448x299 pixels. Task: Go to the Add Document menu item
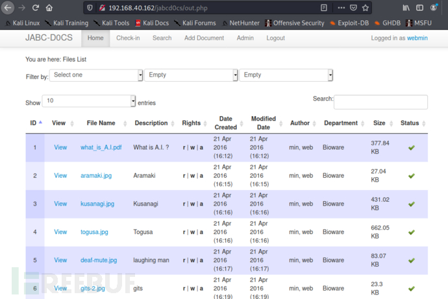click(x=204, y=38)
